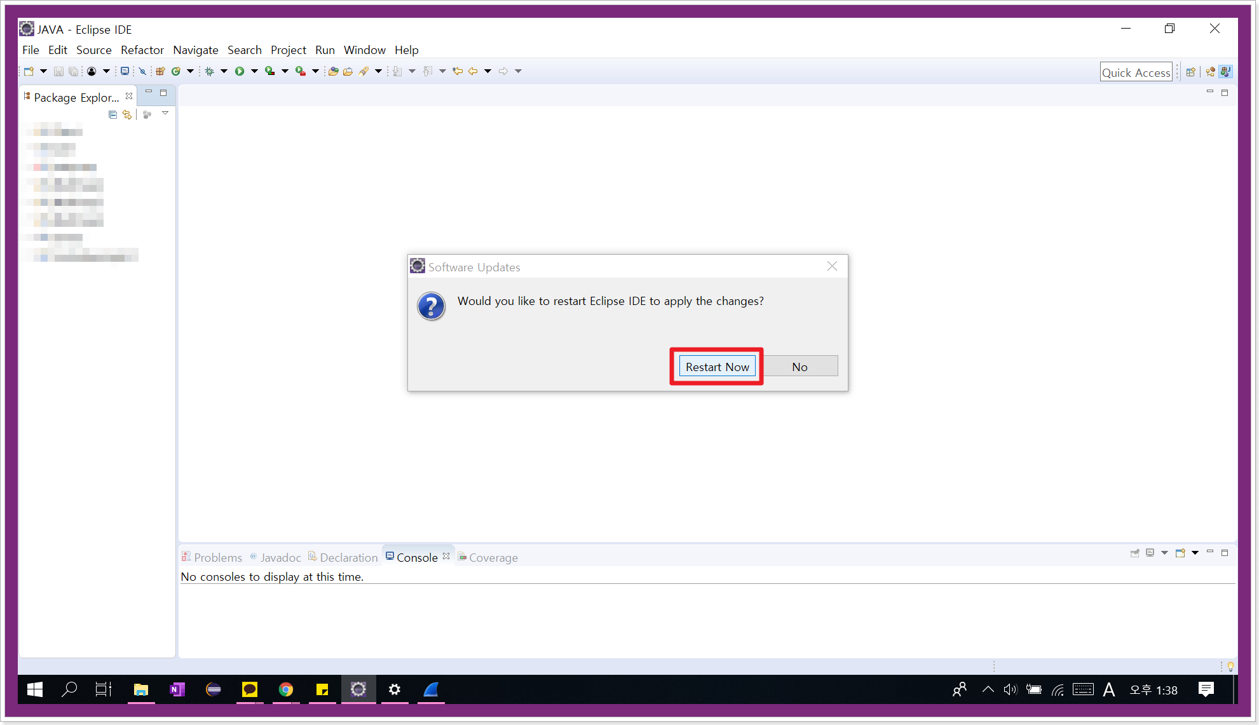Screen dimensions: 1259x725
Task: Open the Search menu
Action: click(x=244, y=50)
